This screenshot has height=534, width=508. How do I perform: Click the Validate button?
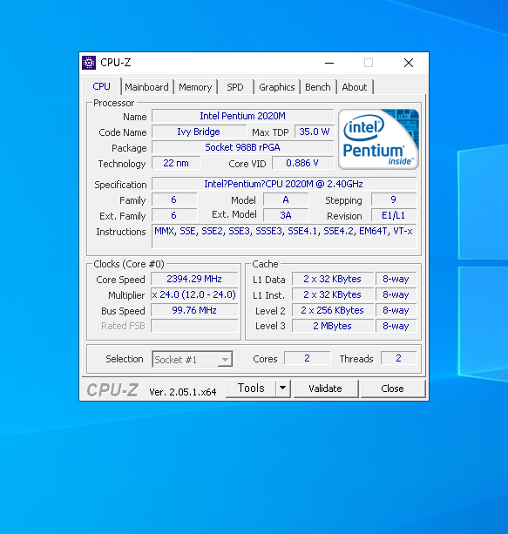[x=325, y=389]
